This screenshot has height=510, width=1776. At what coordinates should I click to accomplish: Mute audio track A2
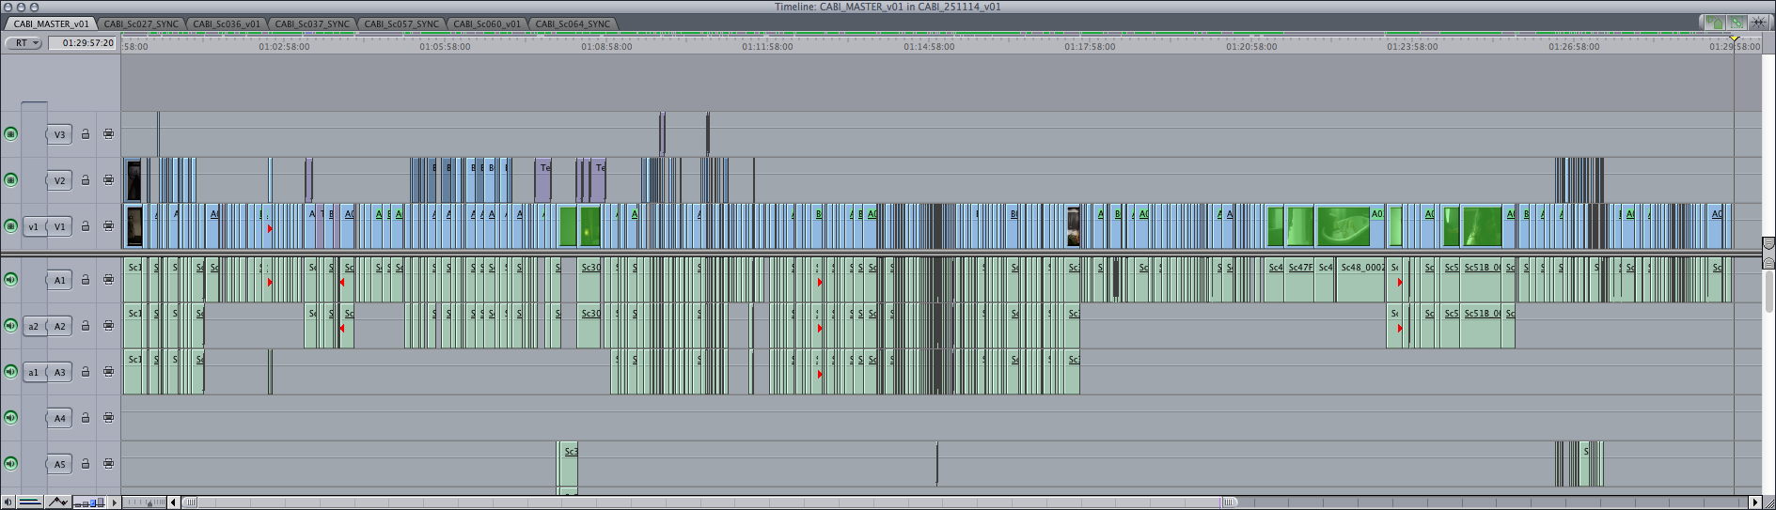(11, 325)
